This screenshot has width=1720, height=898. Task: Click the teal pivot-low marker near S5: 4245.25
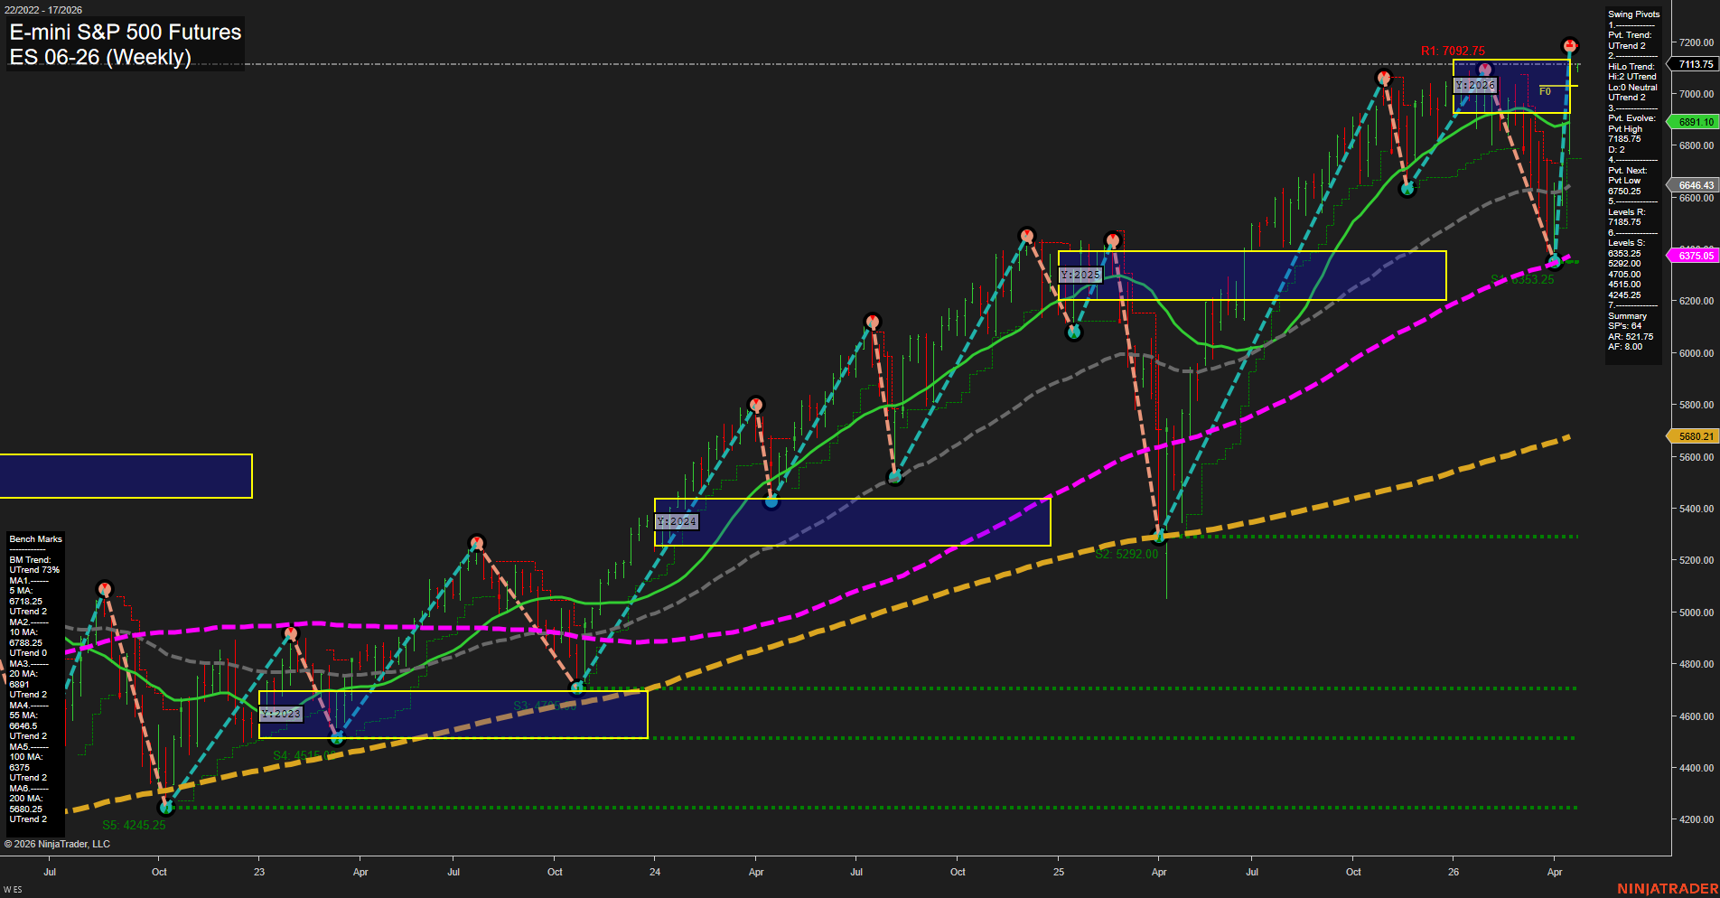coord(167,807)
